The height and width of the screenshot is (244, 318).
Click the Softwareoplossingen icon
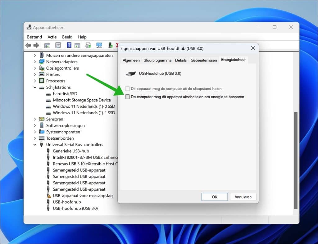coord(42,125)
